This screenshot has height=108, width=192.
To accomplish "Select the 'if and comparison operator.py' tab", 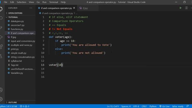I will coord(56,8).
